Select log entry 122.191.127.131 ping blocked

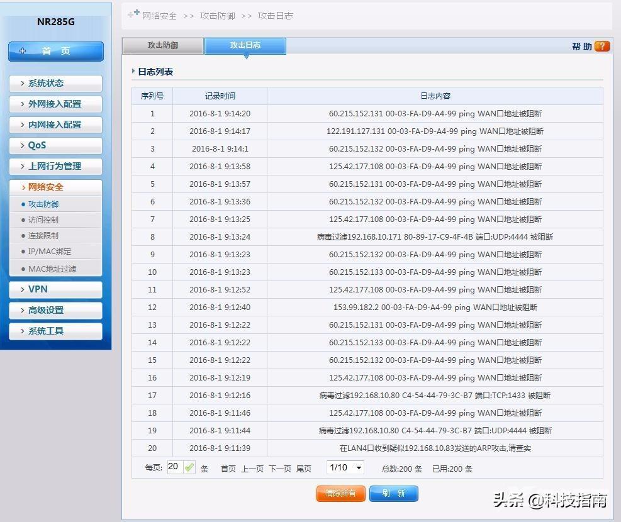coord(435,131)
